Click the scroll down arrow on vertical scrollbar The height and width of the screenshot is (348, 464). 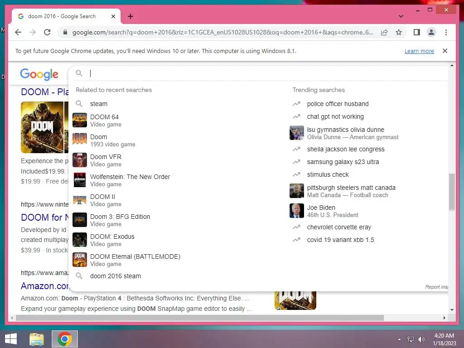pos(452,310)
